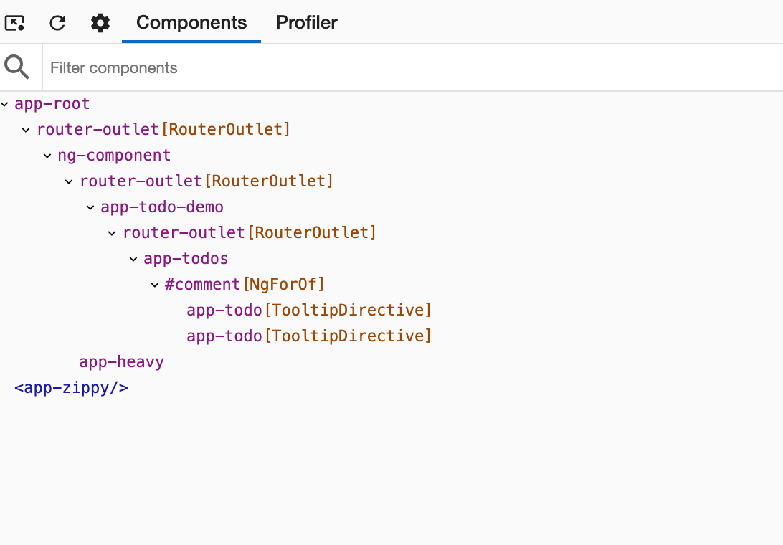Collapse the first router-outlet node
The width and height of the screenshot is (783, 545).
[x=27, y=130]
